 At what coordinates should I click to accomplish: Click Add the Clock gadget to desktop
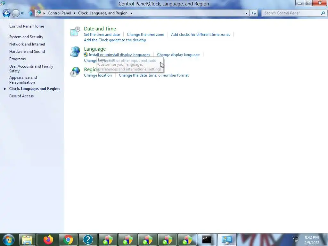[115, 40]
